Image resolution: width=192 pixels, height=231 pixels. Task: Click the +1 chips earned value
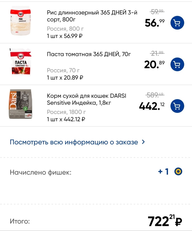[x=163, y=172]
